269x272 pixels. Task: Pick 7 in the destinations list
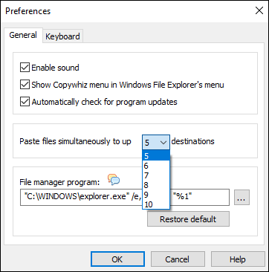click(156, 175)
